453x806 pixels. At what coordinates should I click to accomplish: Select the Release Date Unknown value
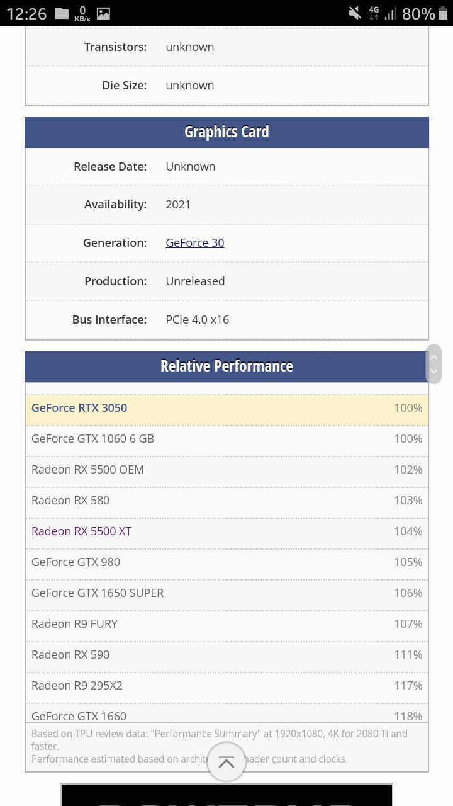click(x=191, y=166)
